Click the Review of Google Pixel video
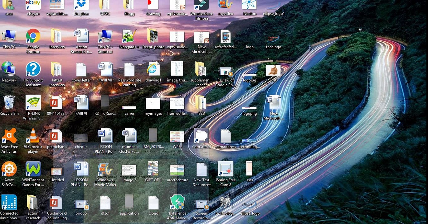The height and width of the screenshot is (224, 428). tap(226, 72)
